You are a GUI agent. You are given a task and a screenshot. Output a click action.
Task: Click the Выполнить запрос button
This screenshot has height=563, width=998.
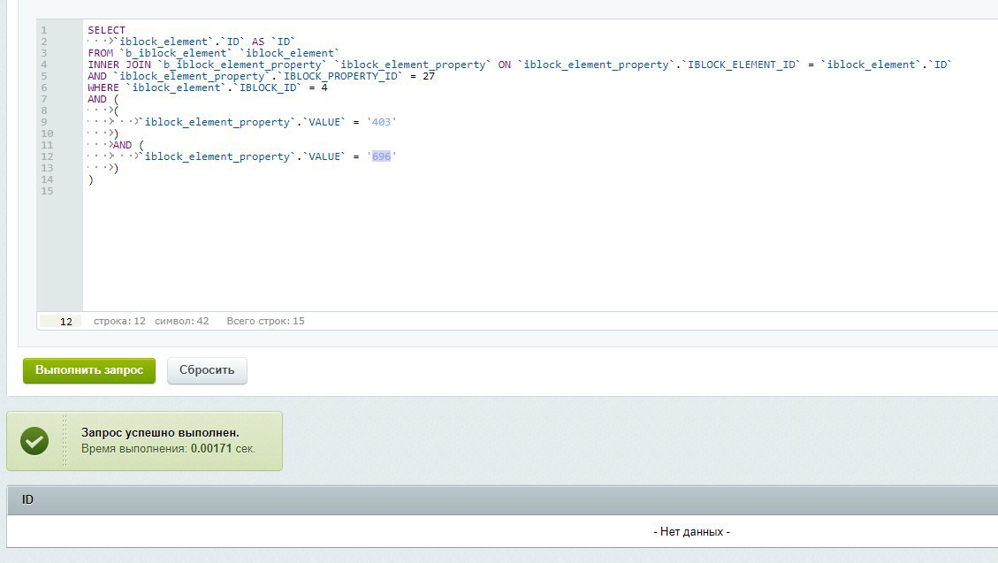(89, 370)
